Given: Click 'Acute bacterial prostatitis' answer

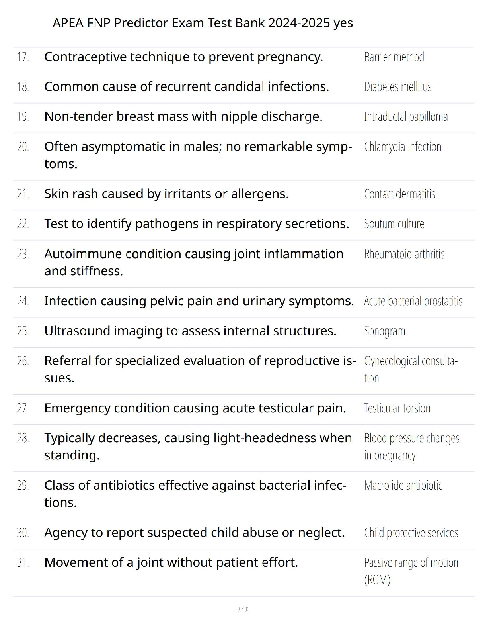Looking at the screenshot, I should pos(413,301).
